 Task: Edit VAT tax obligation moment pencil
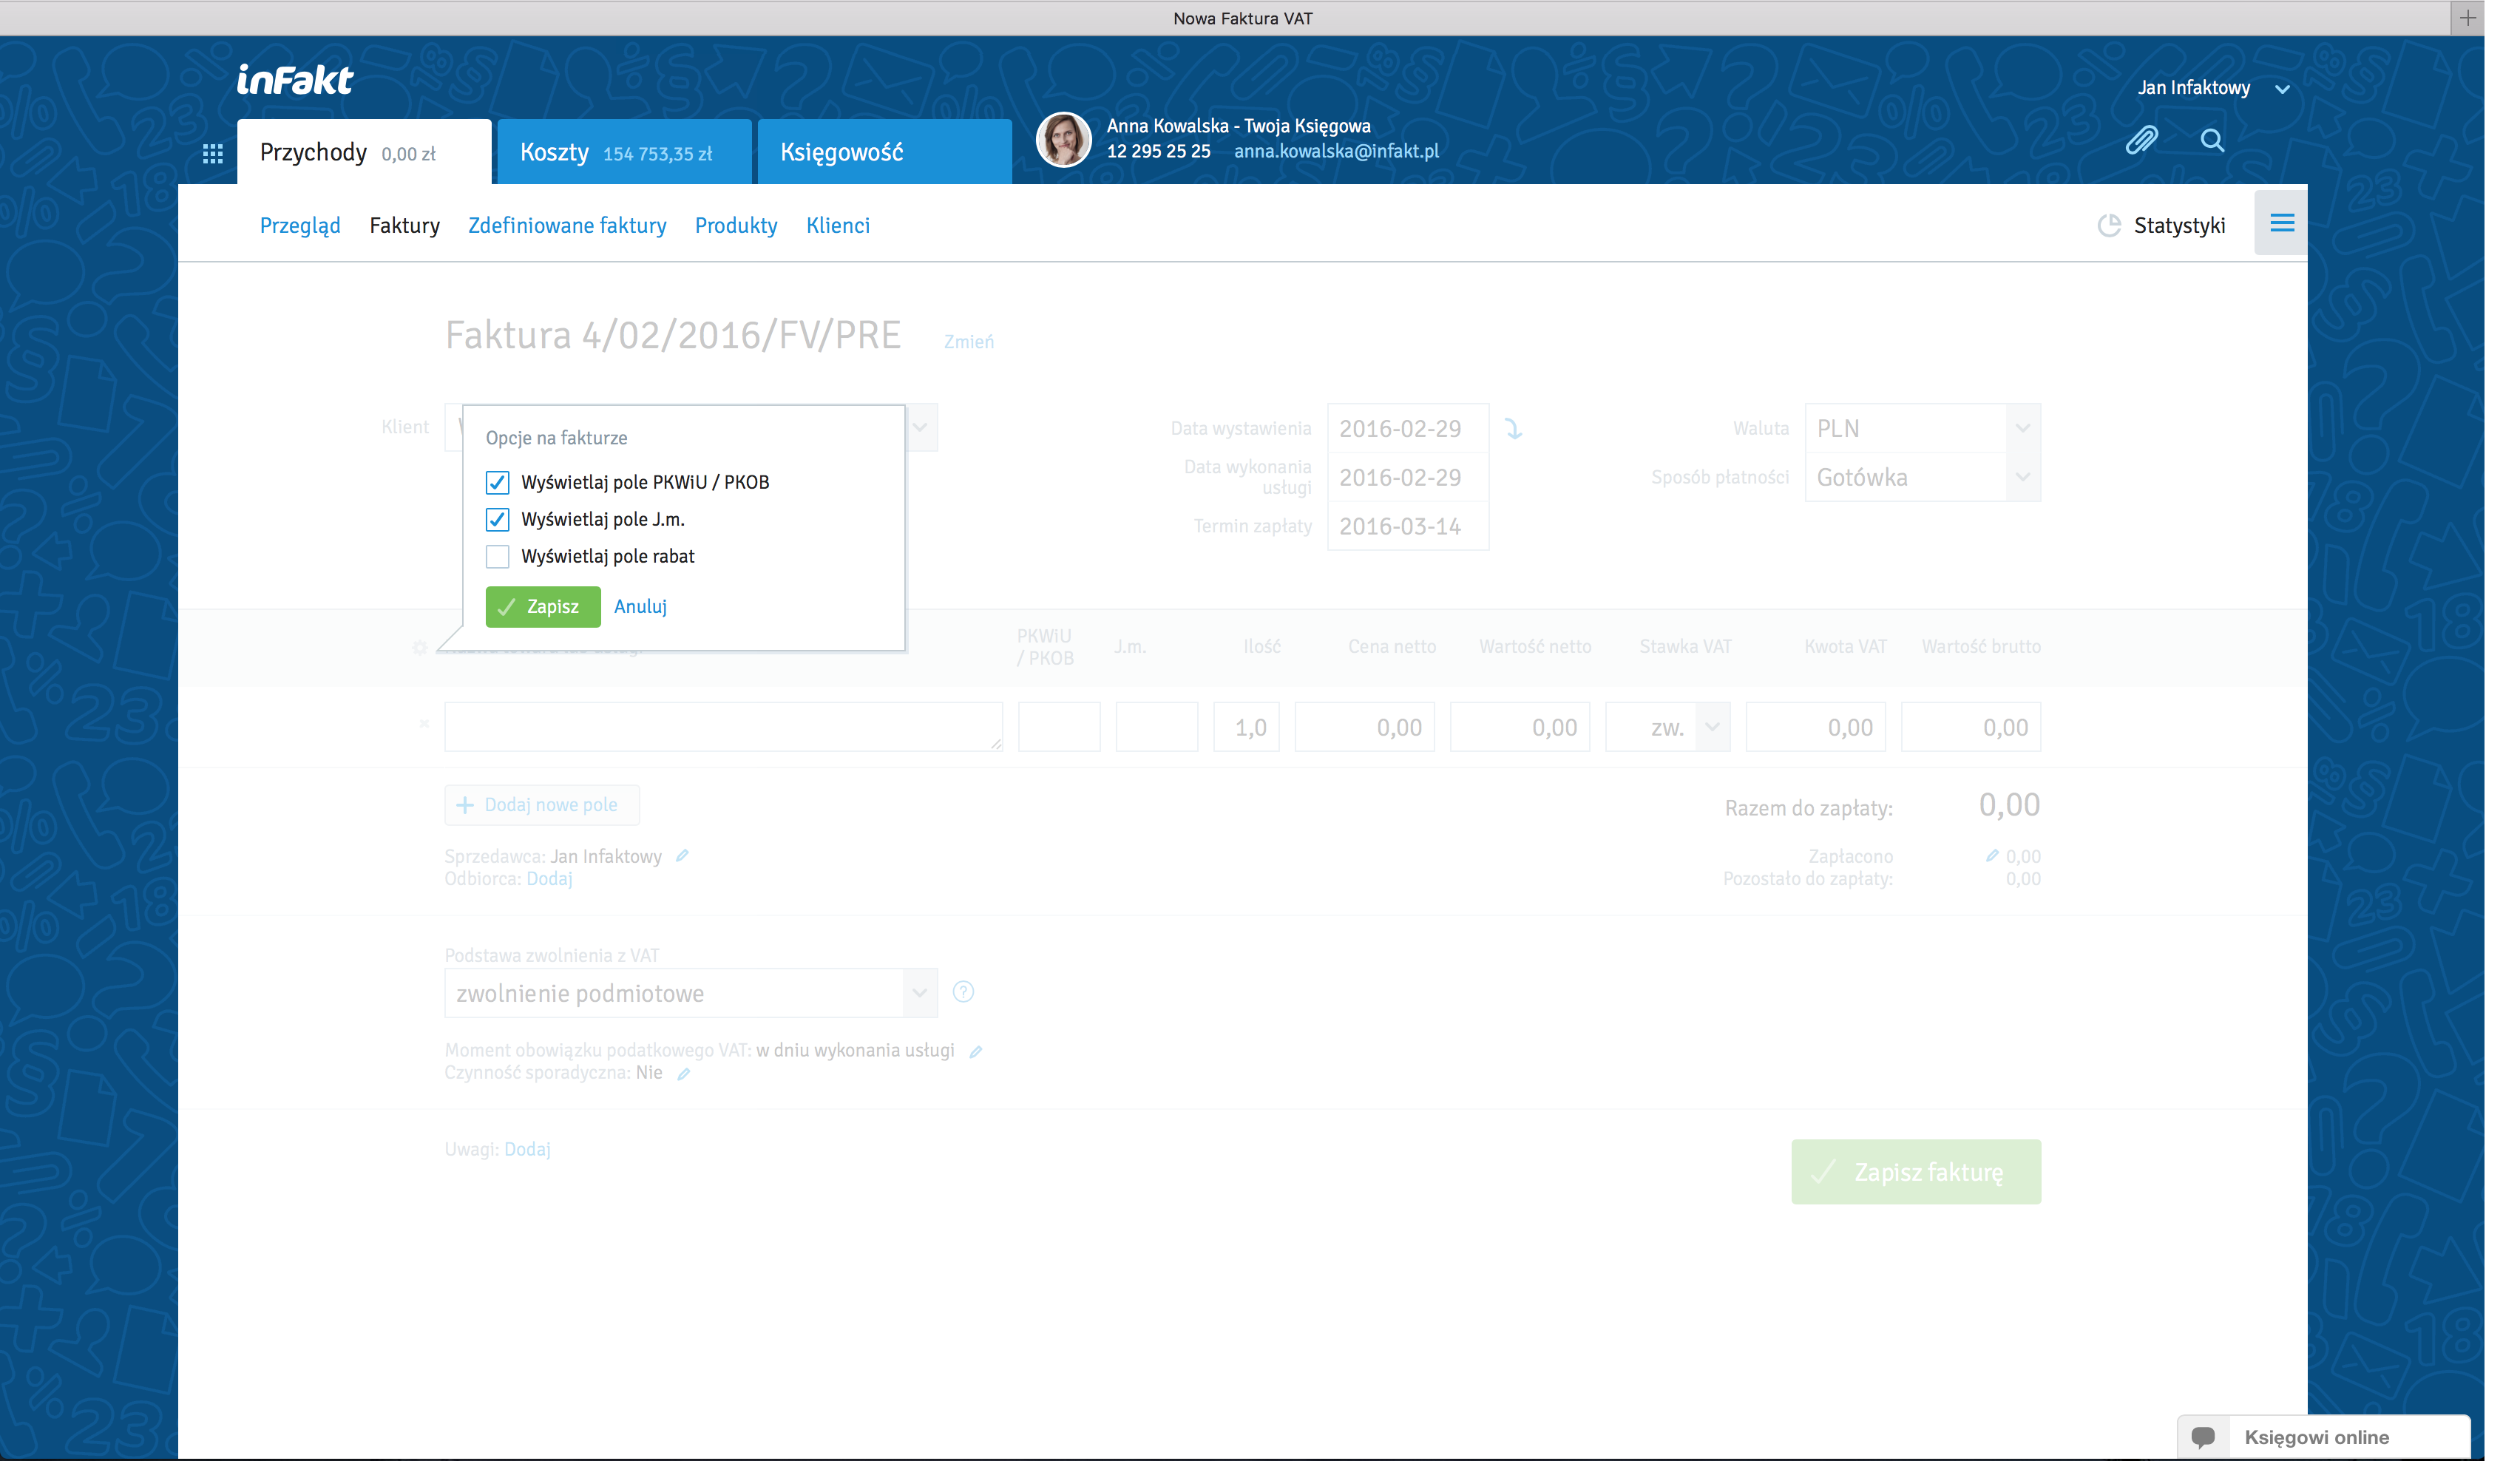point(975,1051)
